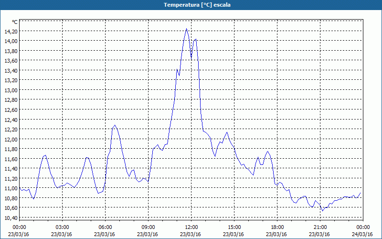Viewport: 382px width, 239px height.
Task: Click the 14,20 y-axis label
Action: click(11, 31)
